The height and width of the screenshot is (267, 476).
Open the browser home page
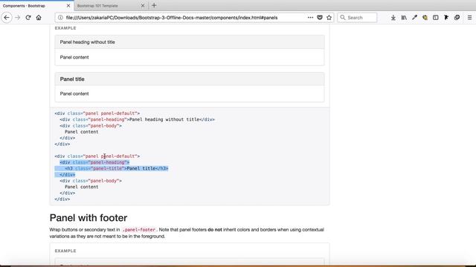[39, 18]
